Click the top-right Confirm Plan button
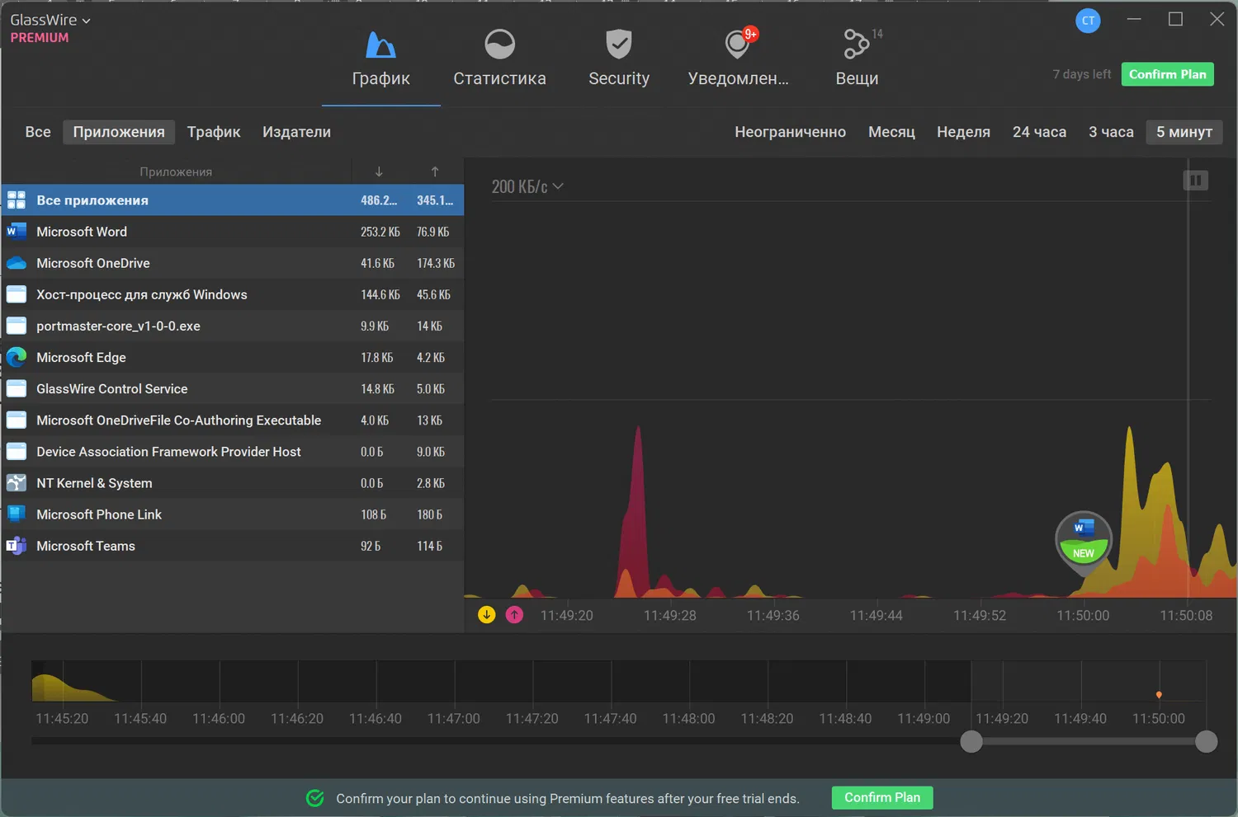This screenshot has width=1238, height=817. tap(1167, 74)
